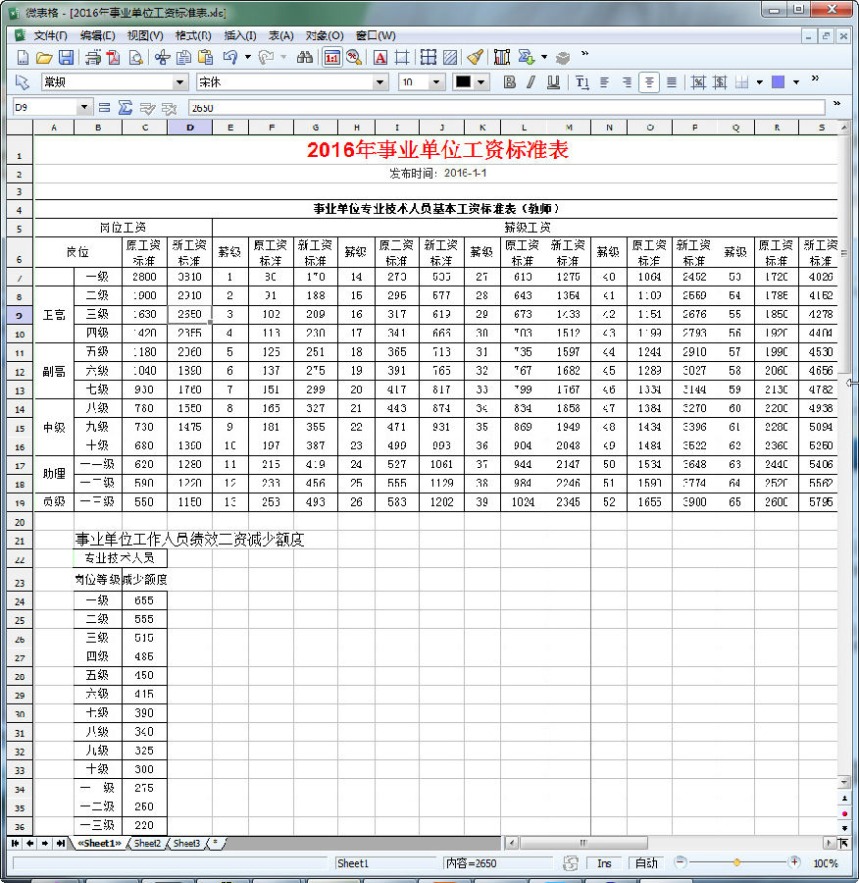This screenshot has width=859, height=883.
Task: Open the 表(A) menu
Action: (x=280, y=35)
